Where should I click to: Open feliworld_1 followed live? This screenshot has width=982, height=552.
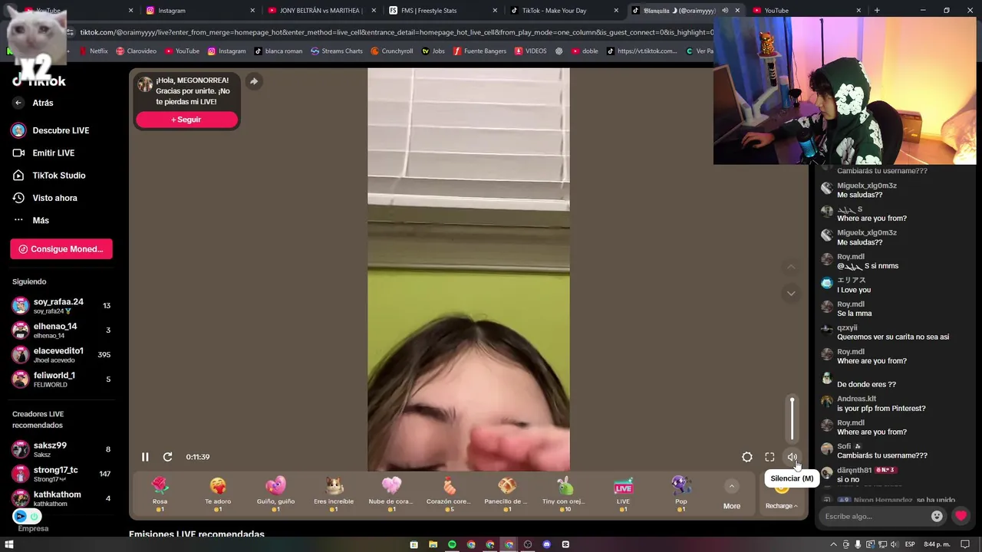point(61,379)
